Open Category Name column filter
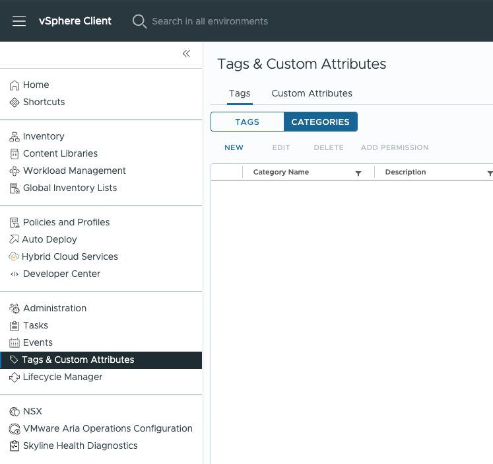Image resolution: width=493 pixels, height=464 pixels. (x=358, y=173)
